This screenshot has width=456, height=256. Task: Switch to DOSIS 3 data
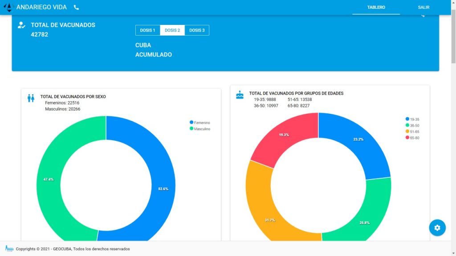click(x=197, y=30)
